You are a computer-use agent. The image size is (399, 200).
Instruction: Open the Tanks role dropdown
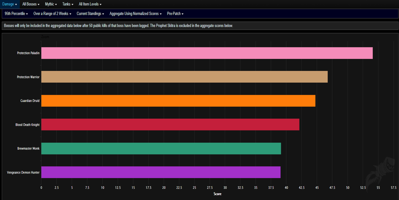(x=68, y=4)
